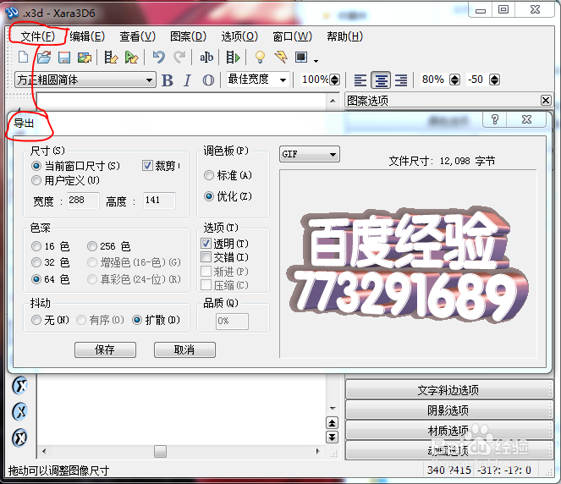Click the top X rotation icon on left sidebar

pyautogui.click(x=20, y=386)
